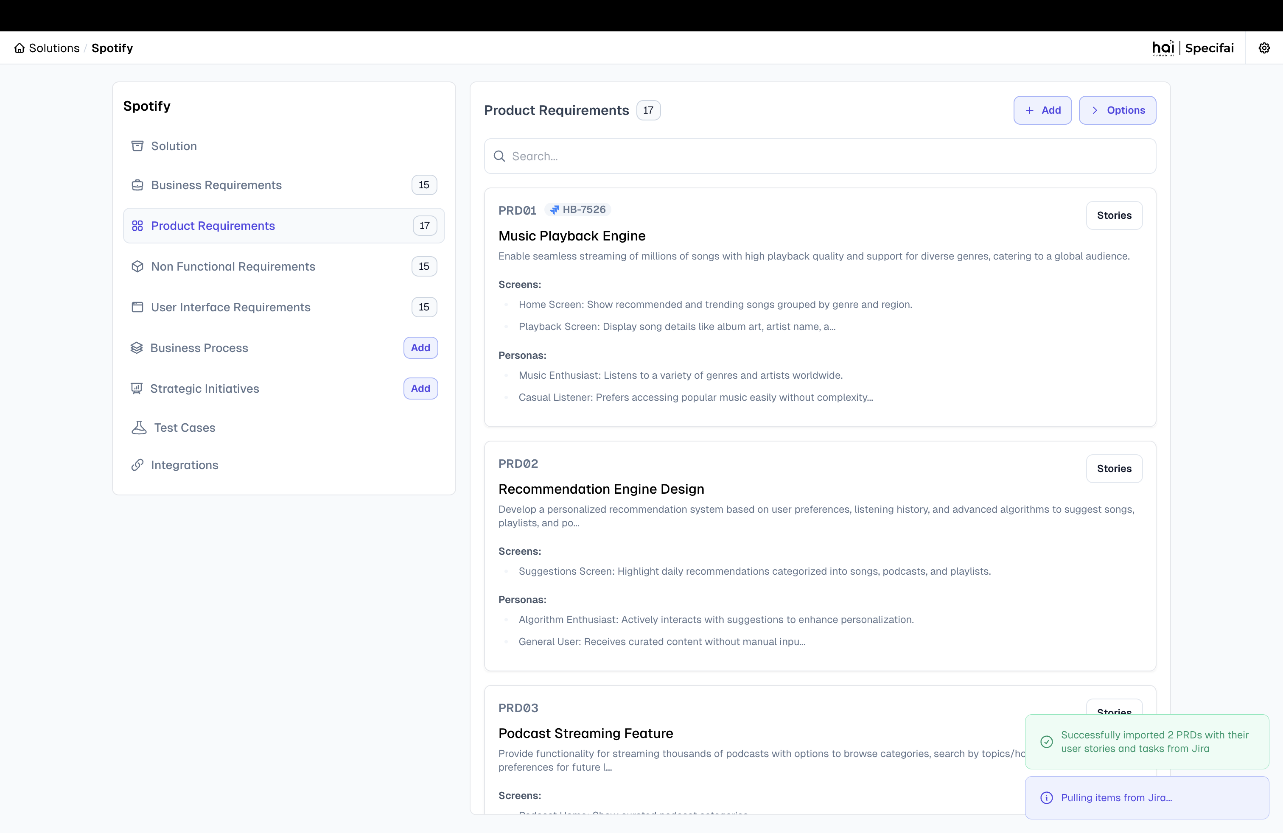Click the home icon in breadcrumb

(x=20, y=48)
